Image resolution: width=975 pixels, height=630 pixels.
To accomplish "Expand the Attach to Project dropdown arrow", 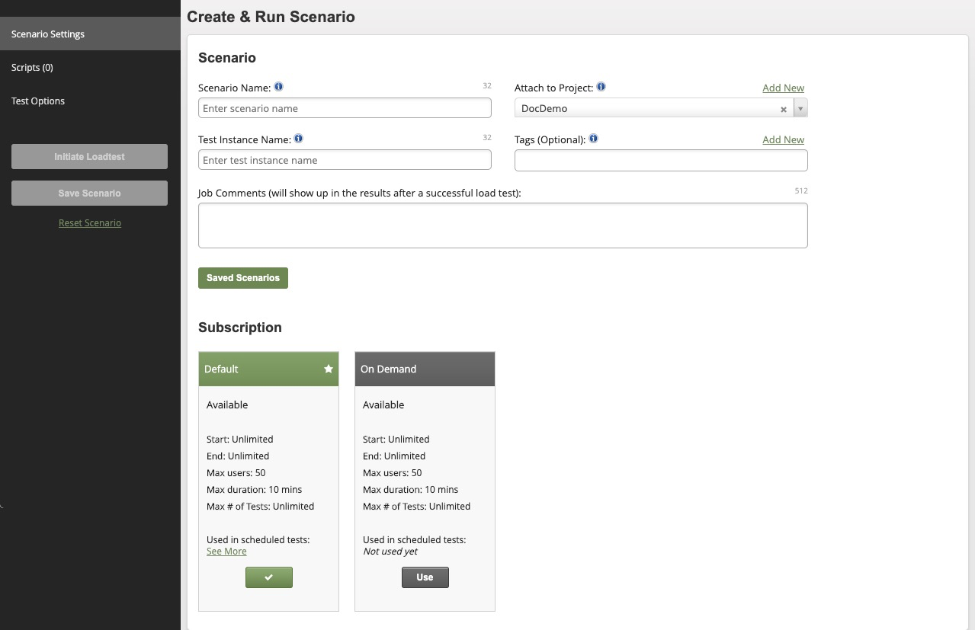I will pos(800,109).
